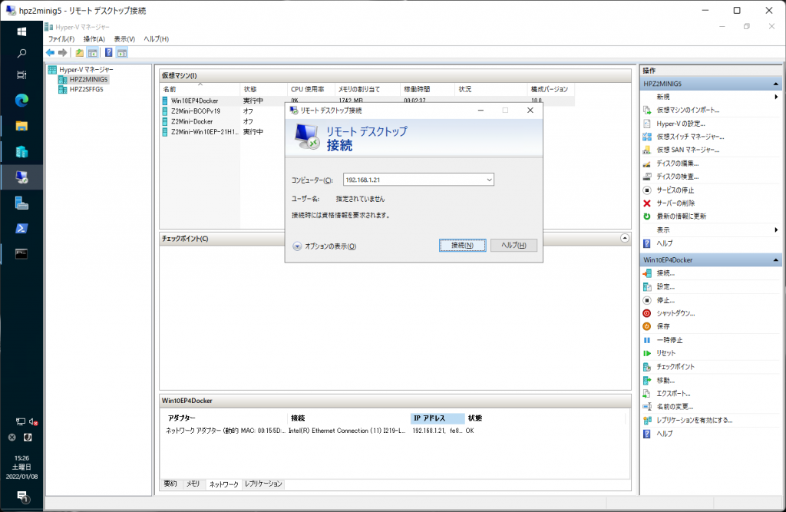
Task: Open 設定 for Win10EP4Docker
Action: pyautogui.click(x=665, y=287)
